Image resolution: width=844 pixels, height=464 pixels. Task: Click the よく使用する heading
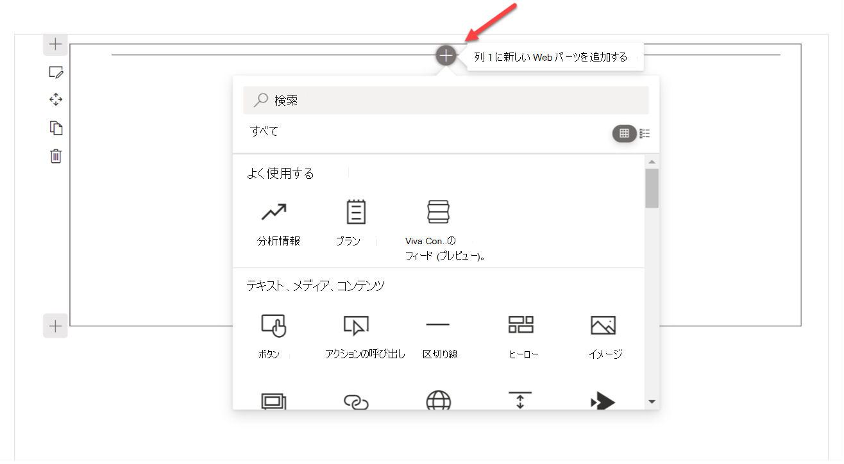tap(280, 174)
